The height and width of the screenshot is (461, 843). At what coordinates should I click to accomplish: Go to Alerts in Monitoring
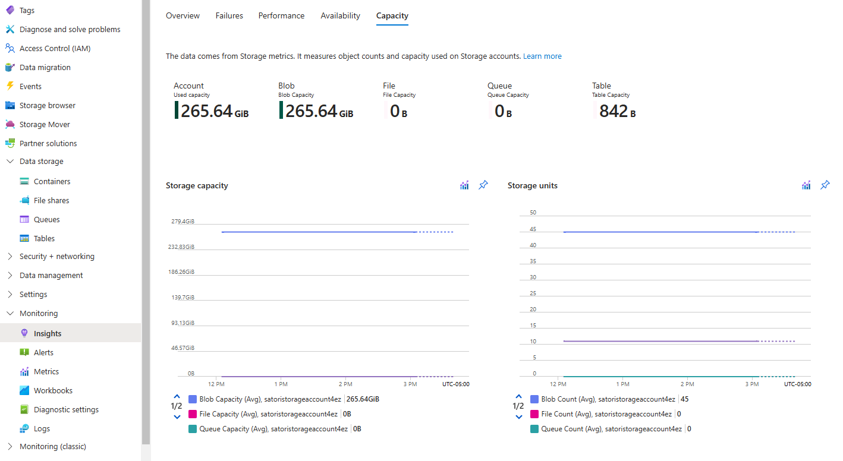click(x=43, y=352)
